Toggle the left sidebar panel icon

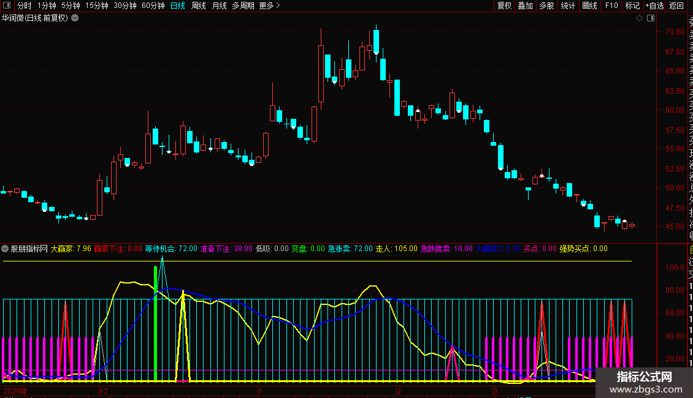point(6,6)
